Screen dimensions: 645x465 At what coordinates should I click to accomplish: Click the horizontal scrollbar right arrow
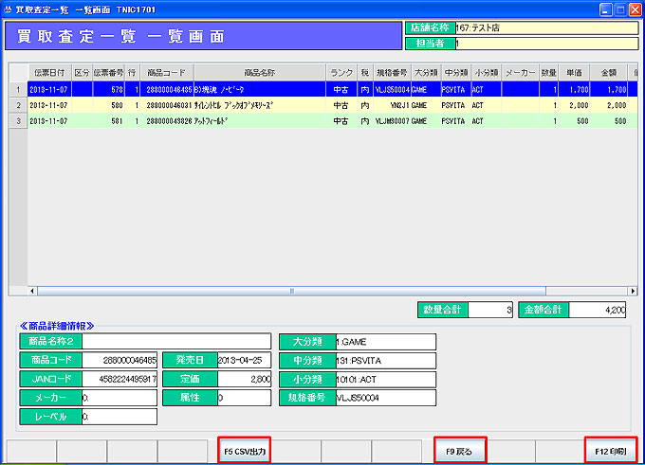coord(633,291)
